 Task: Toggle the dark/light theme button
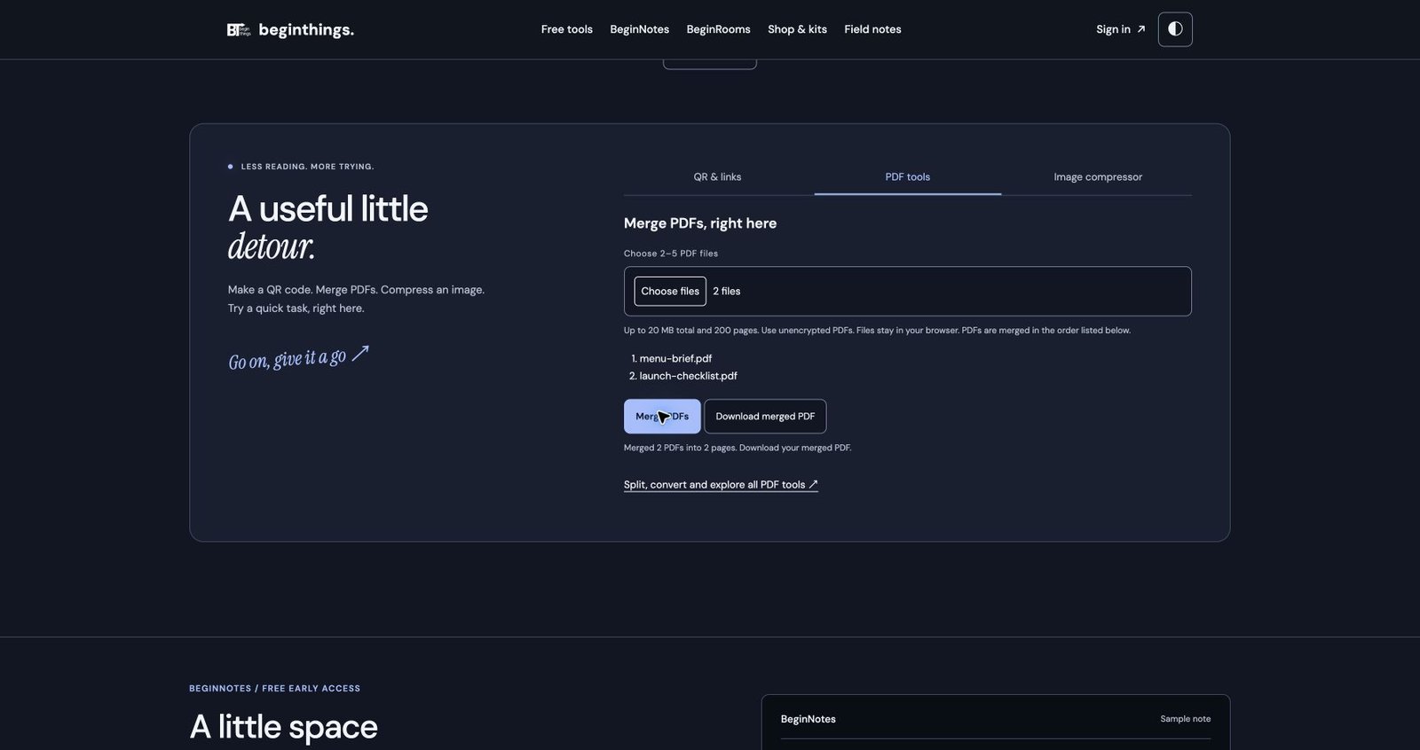pyautogui.click(x=1175, y=29)
